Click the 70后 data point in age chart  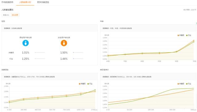click(125, 54)
